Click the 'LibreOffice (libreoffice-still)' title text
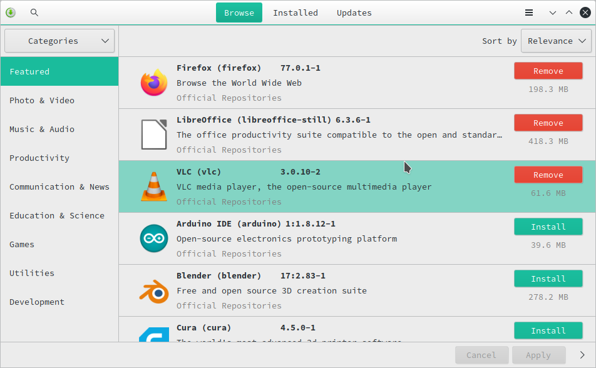The image size is (596, 368). point(254,120)
